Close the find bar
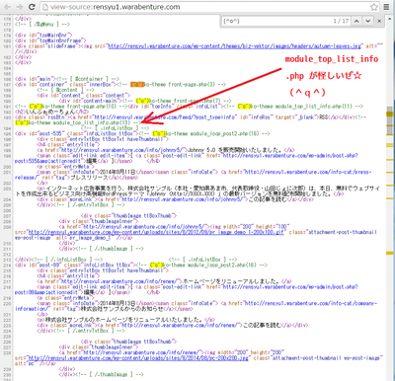 pos(379,21)
